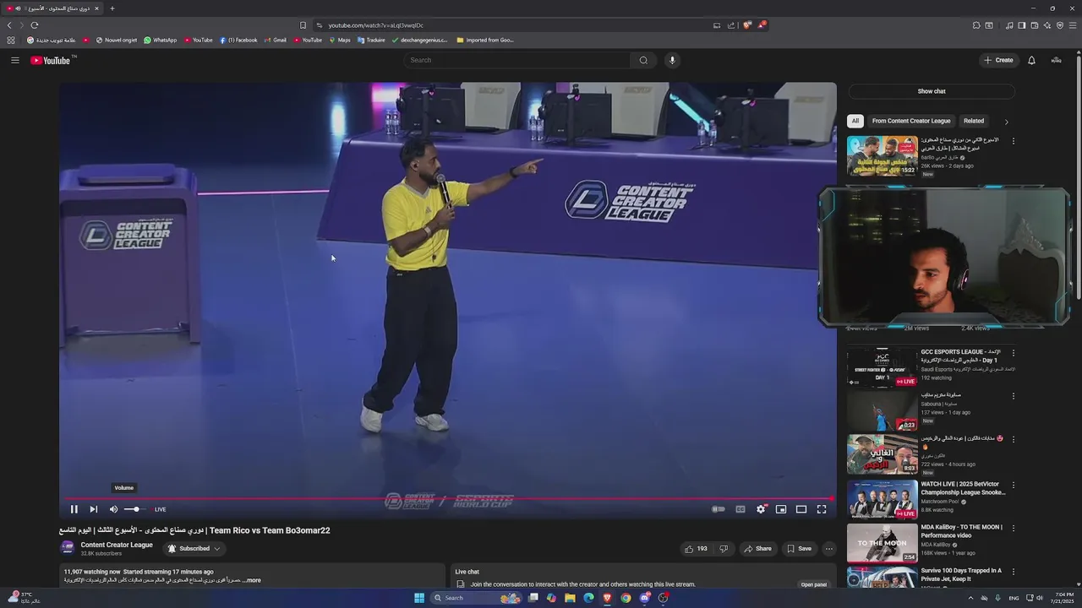Open account avatar menu
The width and height of the screenshot is (1082, 608).
(1056, 60)
